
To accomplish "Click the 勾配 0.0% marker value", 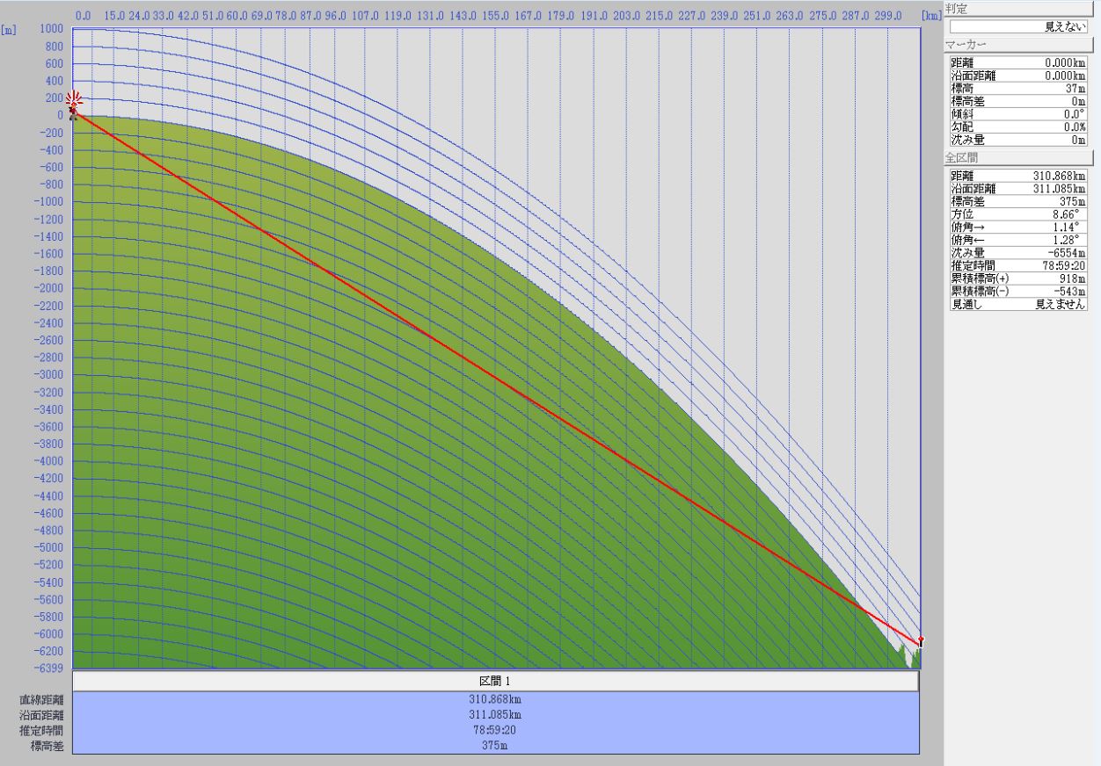I will 1075,127.
